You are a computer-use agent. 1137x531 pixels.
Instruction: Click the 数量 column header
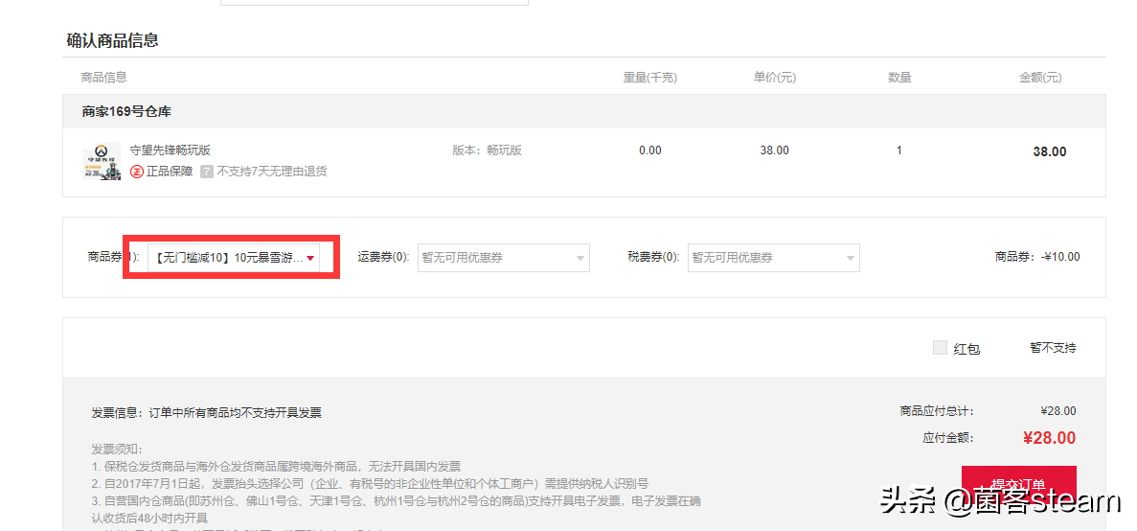(899, 77)
